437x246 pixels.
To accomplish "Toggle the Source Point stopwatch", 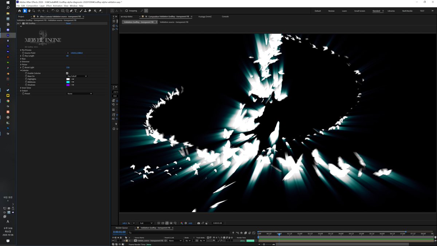I will pos(23,53).
